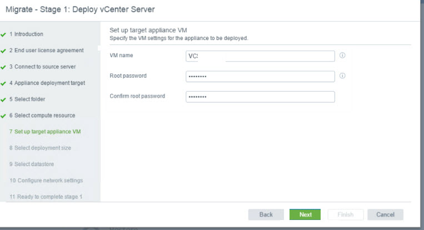
Task: Click the VM name text field
Action: coord(260,56)
